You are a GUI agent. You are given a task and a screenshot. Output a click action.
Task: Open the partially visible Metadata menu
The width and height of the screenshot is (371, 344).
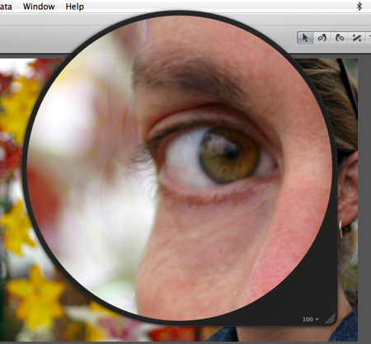point(6,7)
